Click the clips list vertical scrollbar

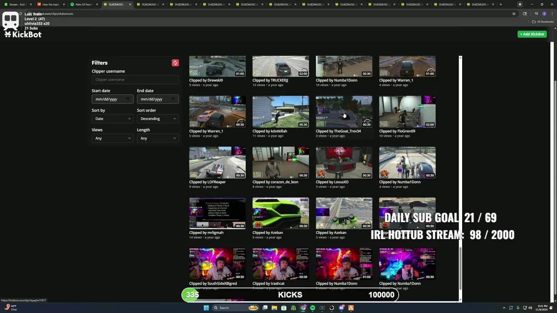pos(460,268)
